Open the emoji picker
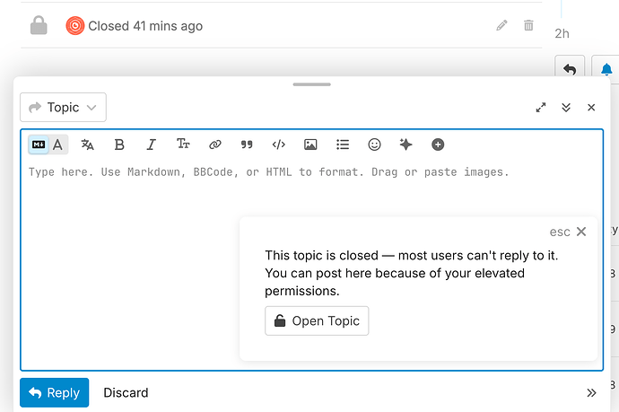 pos(374,145)
